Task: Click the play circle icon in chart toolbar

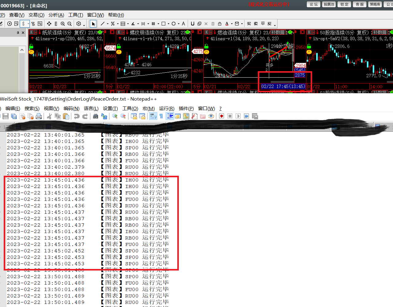Action: pyautogui.click(x=10, y=24)
